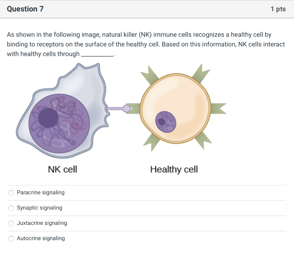The width and height of the screenshot is (294, 254).
Task: Select the Autocrine signaling radio button
Action: [x=11, y=239]
